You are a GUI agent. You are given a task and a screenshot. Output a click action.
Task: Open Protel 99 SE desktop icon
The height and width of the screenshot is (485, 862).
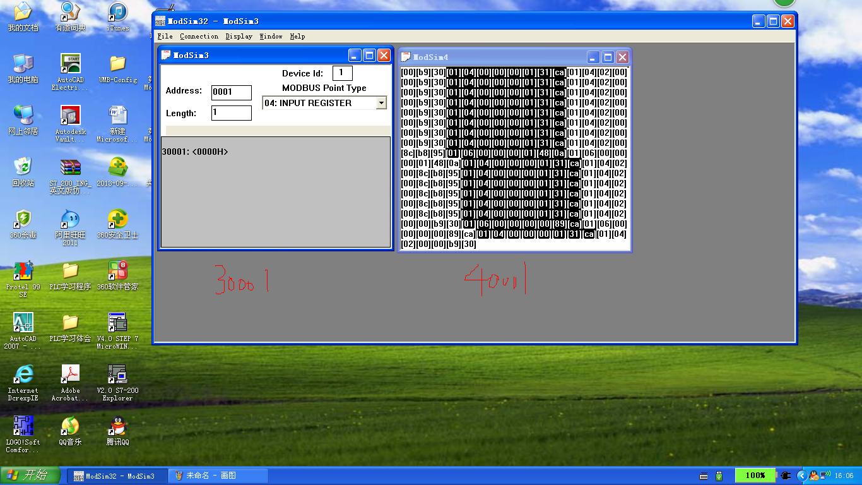23,279
